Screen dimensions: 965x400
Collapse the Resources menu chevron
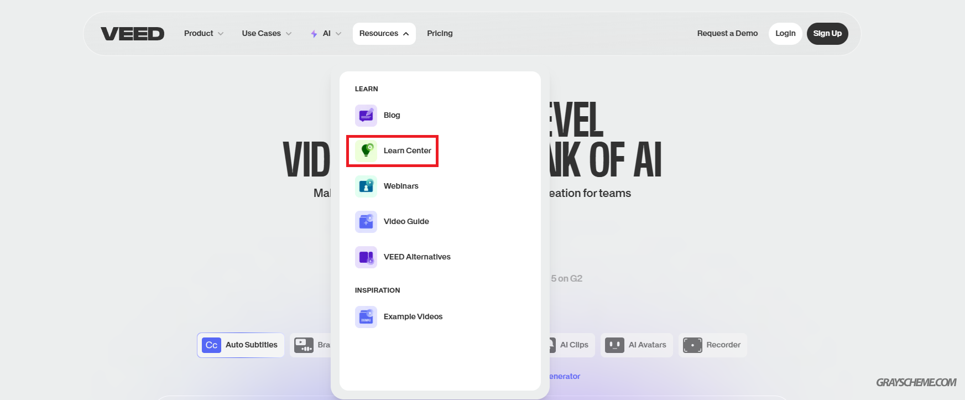point(406,34)
